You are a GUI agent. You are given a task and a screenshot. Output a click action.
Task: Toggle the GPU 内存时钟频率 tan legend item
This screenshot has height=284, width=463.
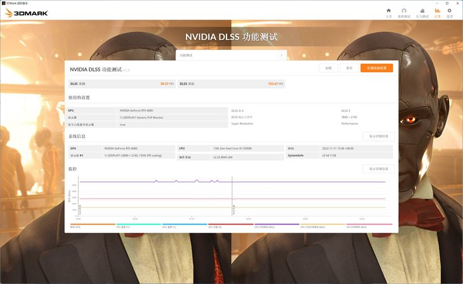(x=323, y=226)
